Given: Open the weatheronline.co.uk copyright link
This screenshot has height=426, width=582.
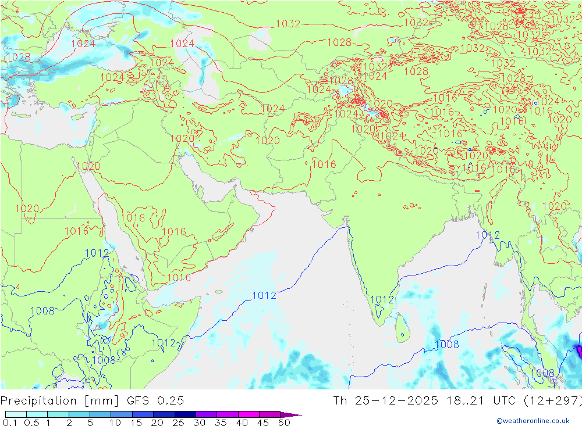Looking at the screenshot, I should (x=533, y=421).
